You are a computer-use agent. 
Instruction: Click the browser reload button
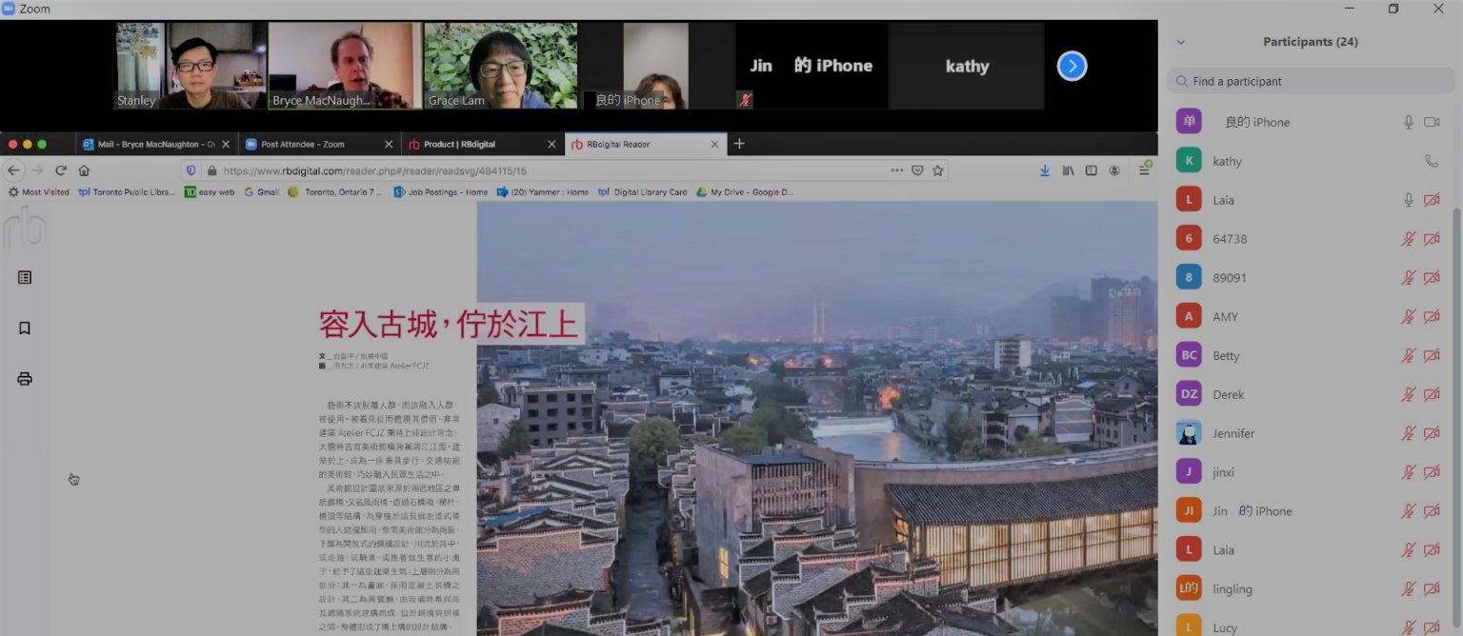pos(61,170)
